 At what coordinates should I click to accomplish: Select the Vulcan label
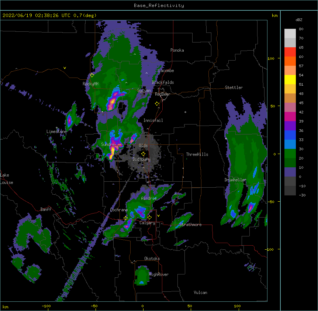200,293
